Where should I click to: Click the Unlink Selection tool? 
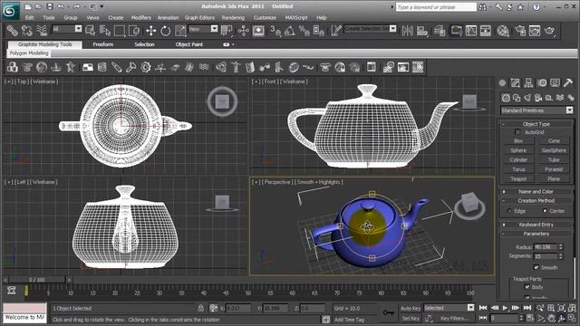click(27, 30)
